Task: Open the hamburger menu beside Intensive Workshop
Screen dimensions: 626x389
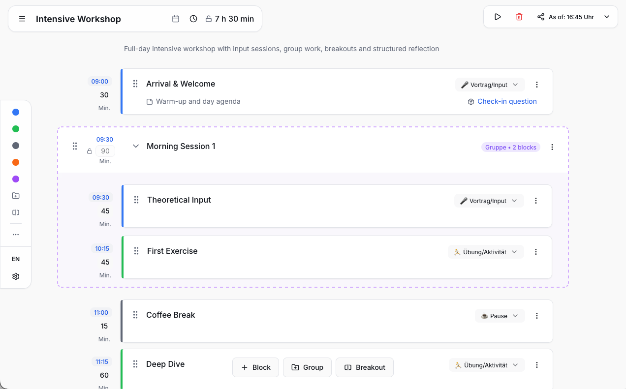Action: point(22,19)
